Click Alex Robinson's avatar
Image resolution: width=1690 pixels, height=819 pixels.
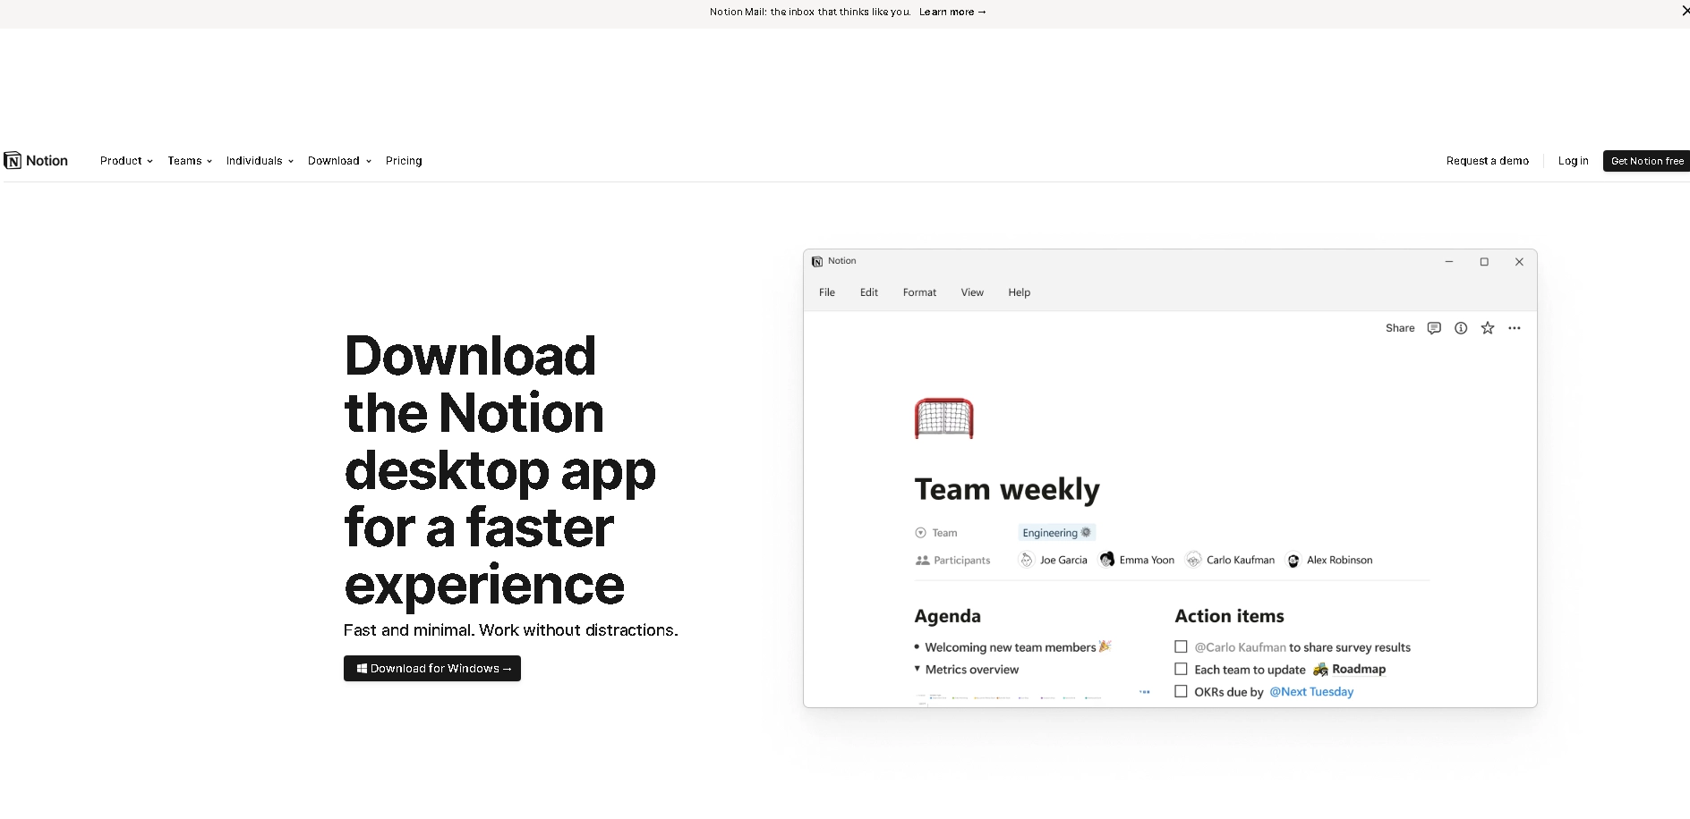1293,561
